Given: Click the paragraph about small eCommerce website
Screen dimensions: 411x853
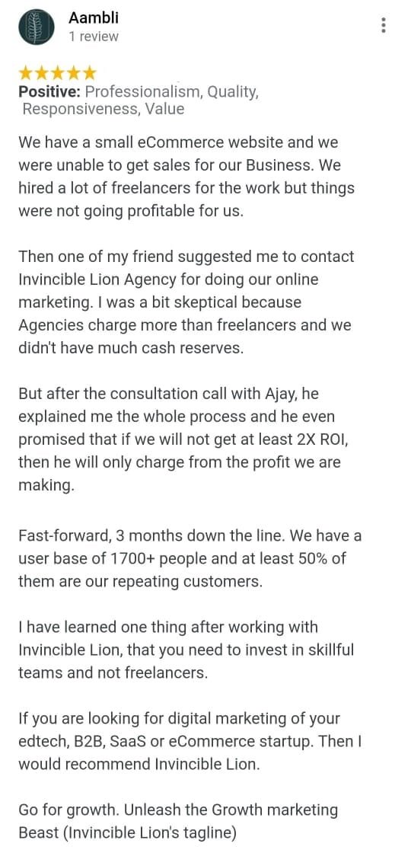Looking at the screenshot, I should tap(186, 177).
